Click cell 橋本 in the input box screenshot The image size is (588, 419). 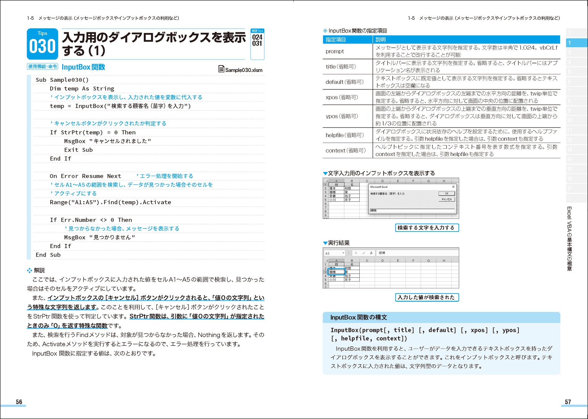336,188
